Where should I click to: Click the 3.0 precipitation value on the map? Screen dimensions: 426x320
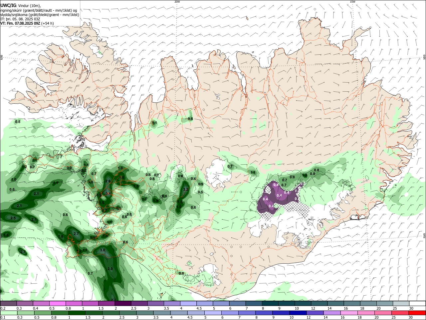point(103,250)
